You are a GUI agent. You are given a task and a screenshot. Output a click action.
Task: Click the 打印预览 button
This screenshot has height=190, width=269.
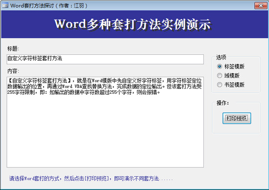coord(237,118)
